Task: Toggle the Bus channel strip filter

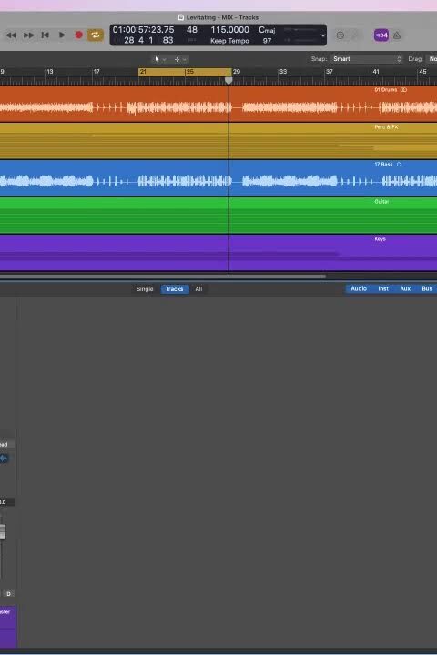Action: tap(427, 288)
